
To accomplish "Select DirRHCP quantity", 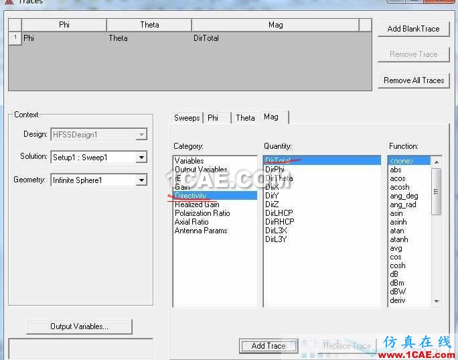I will [322, 222].
